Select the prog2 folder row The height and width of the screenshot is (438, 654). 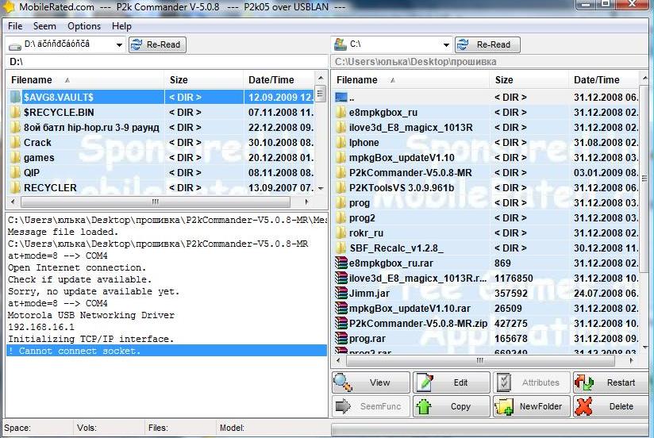click(486, 217)
